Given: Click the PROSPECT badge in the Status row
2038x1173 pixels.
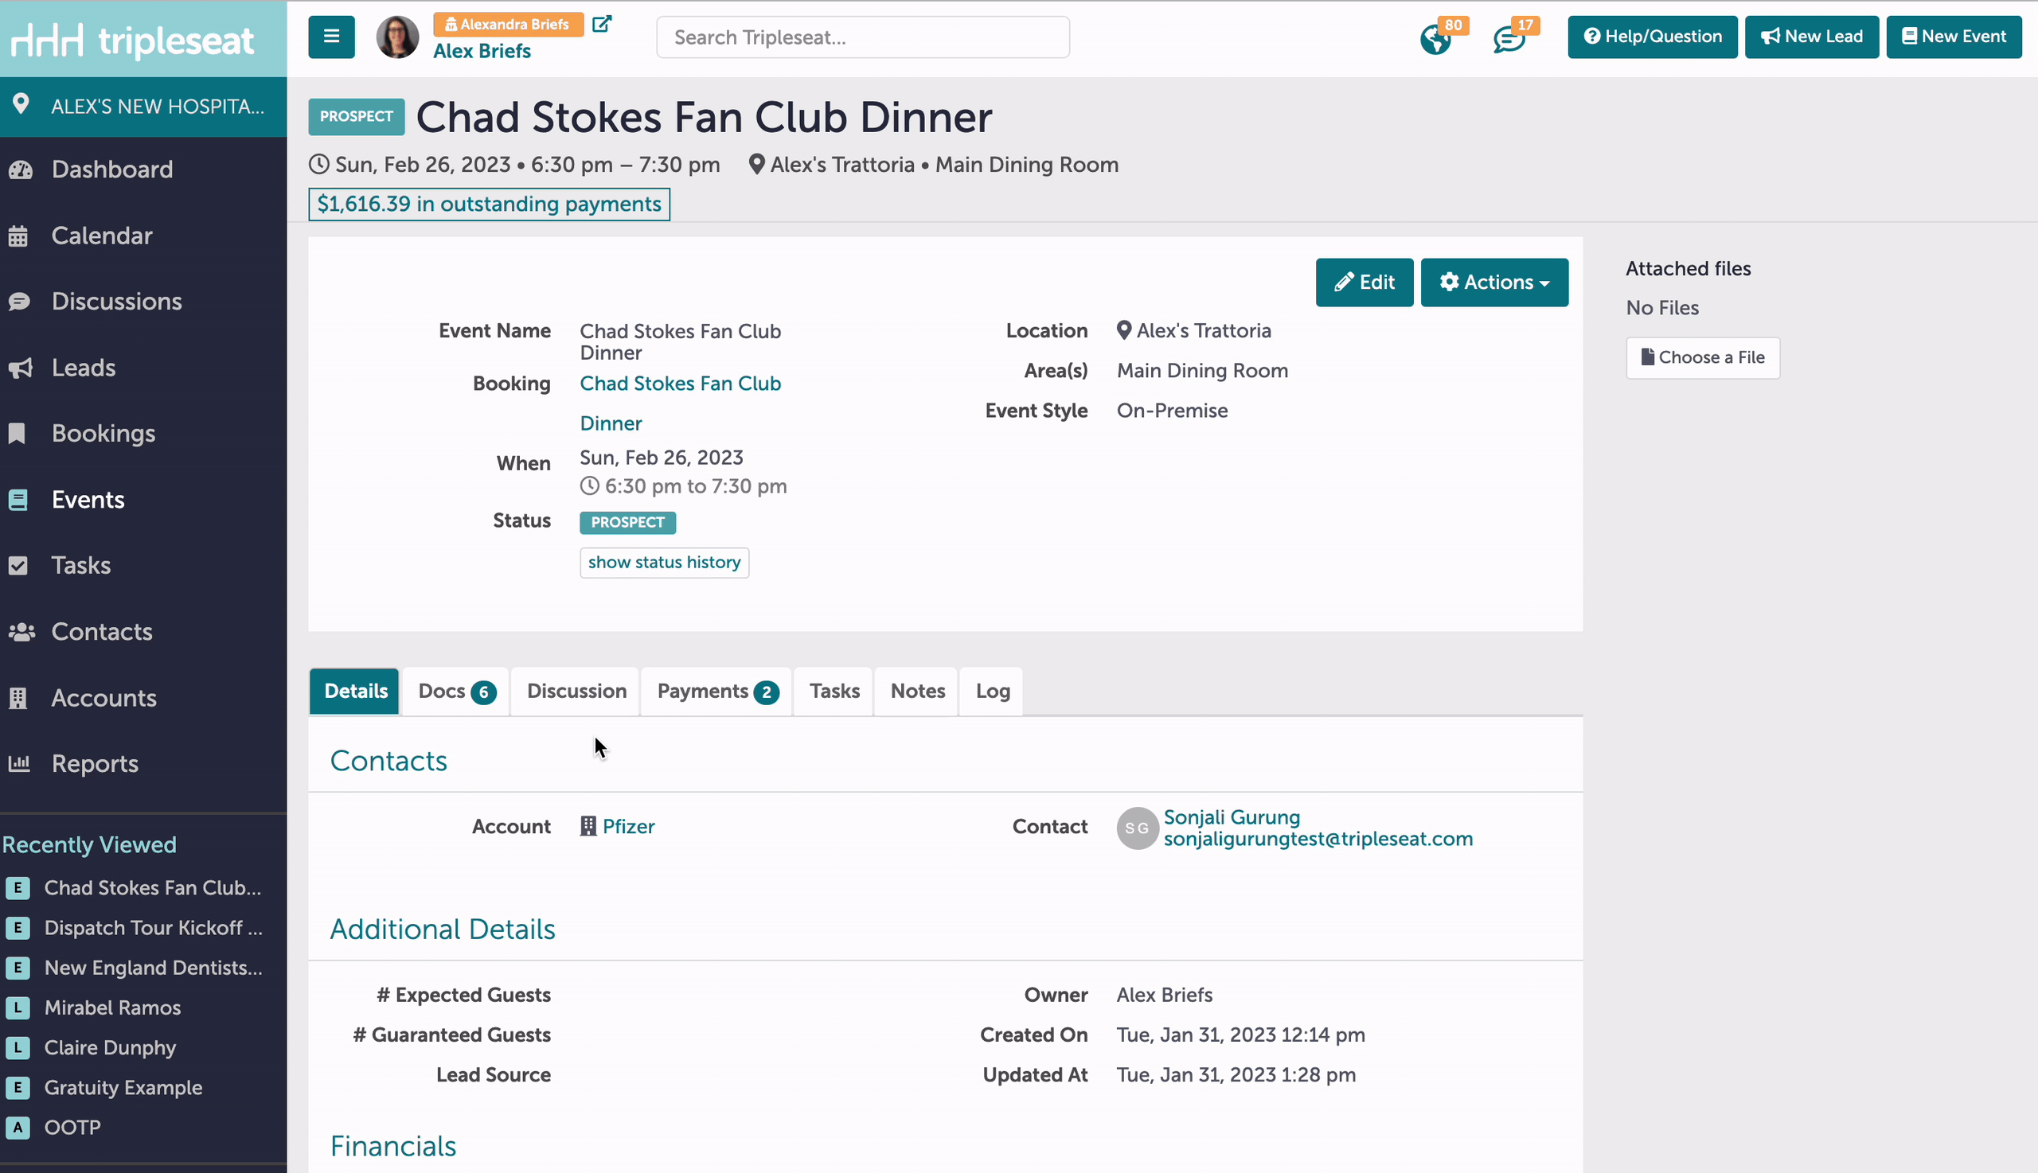Looking at the screenshot, I should (x=628, y=522).
